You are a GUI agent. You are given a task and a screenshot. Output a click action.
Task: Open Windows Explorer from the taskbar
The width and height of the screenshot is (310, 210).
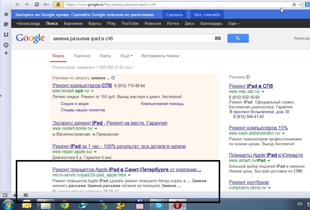(x=46, y=205)
